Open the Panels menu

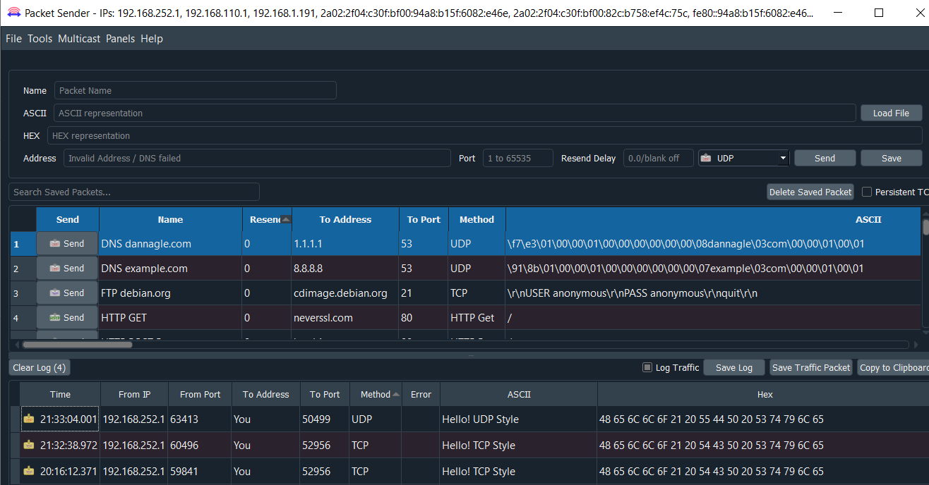tap(120, 39)
